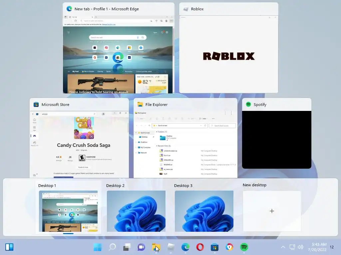Click the "Desktop 3" label
Viewport: 341px width, 255px height.
point(183,186)
